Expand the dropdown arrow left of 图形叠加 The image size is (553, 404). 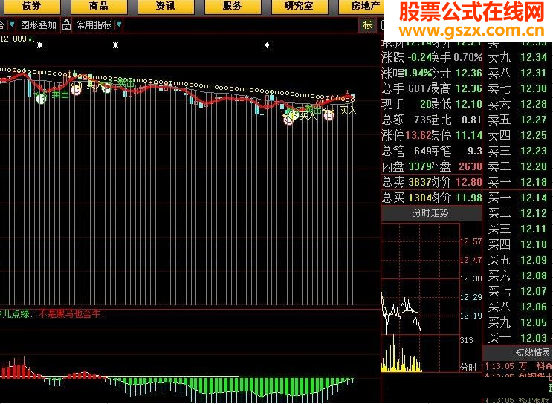pyautogui.click(x=12, y=25)
